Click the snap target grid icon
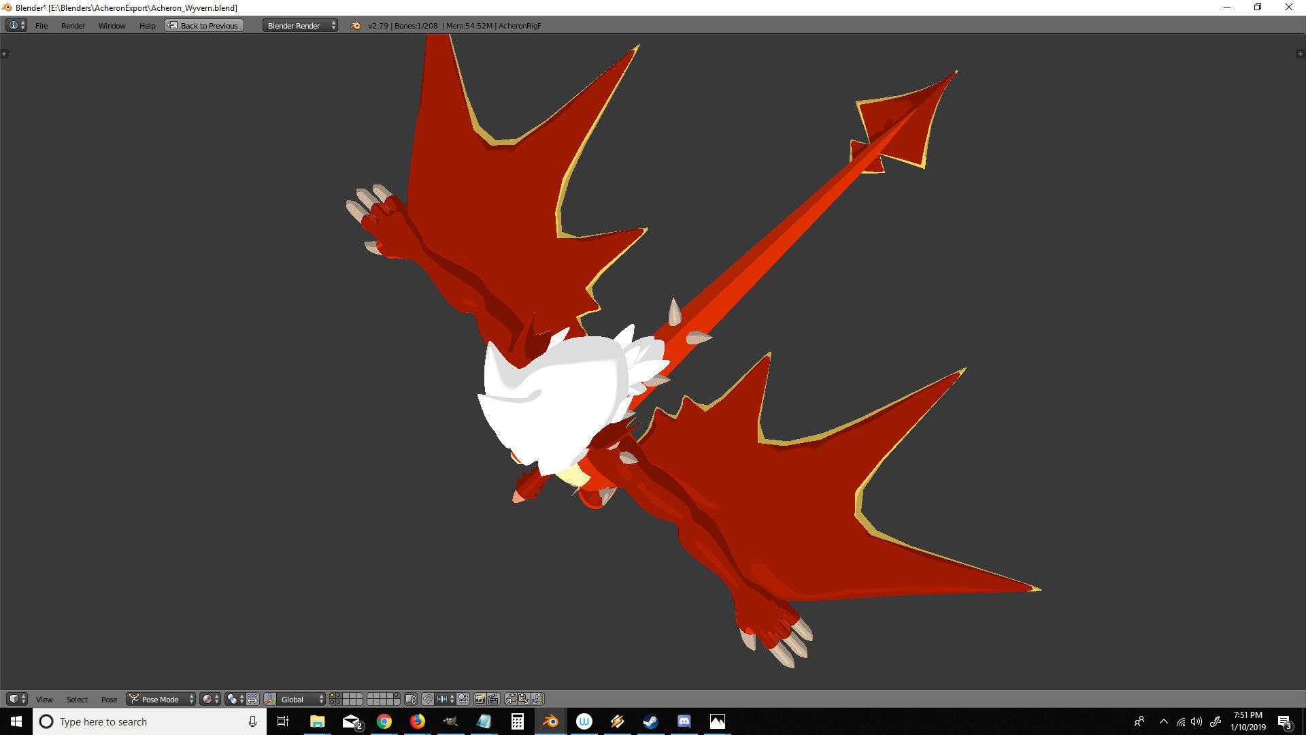This screenshot has width=1306, height=735. tap(463, 699)
